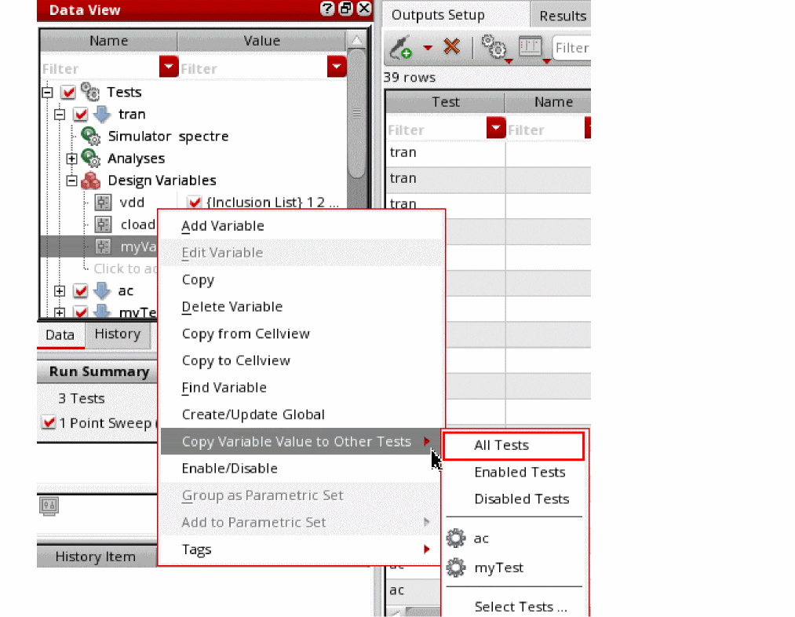This screenshot has height=617, width=795.
Task: Switch to the History tab
Action: pos(118,334)
